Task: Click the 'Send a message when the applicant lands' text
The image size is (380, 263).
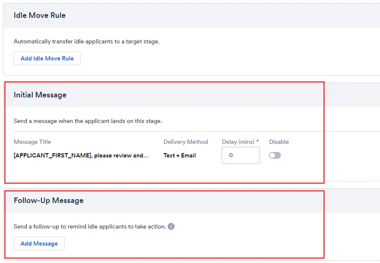Action: 88,121
